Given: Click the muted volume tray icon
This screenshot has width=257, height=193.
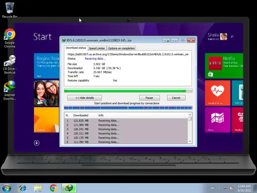Looking at the screenshot, I should [232, 188].
